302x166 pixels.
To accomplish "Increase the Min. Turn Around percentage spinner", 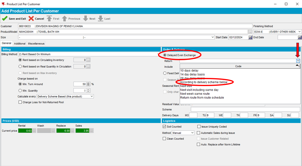I will tap(88, 83).
